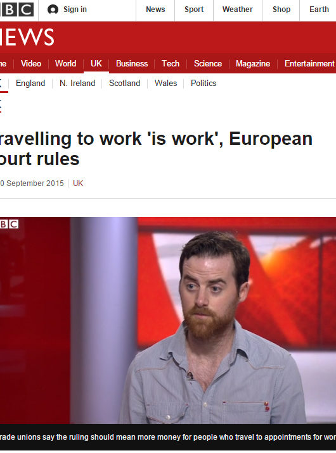Open the Earth link
336x453 pixels.
click(x=319, y=9)
